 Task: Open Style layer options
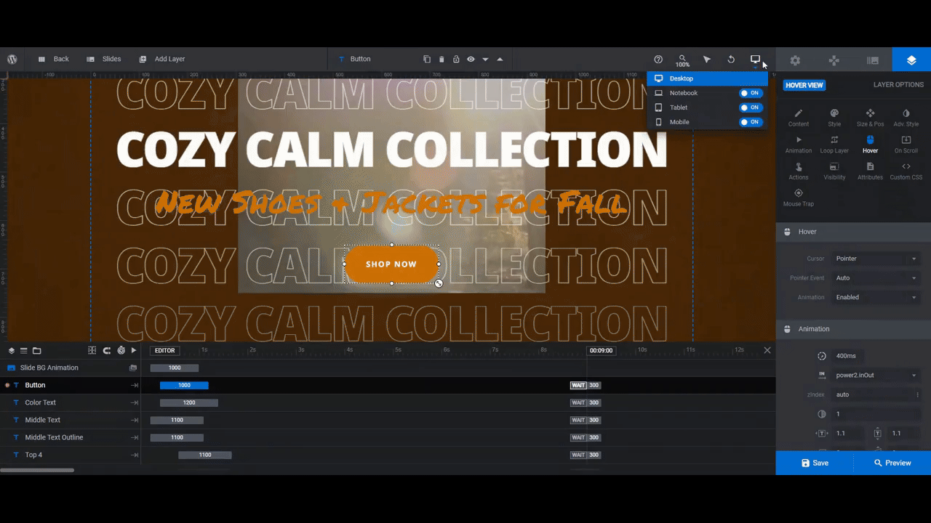coord(834,118)
